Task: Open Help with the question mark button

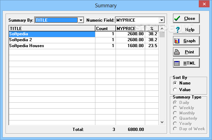Action: [x=186, y=30]
